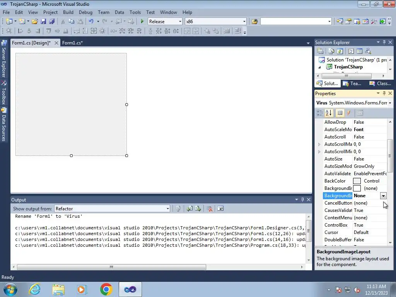Click the Start Page green arrow icon
This screenshot has width=396, height=297.
pos(382,22)
